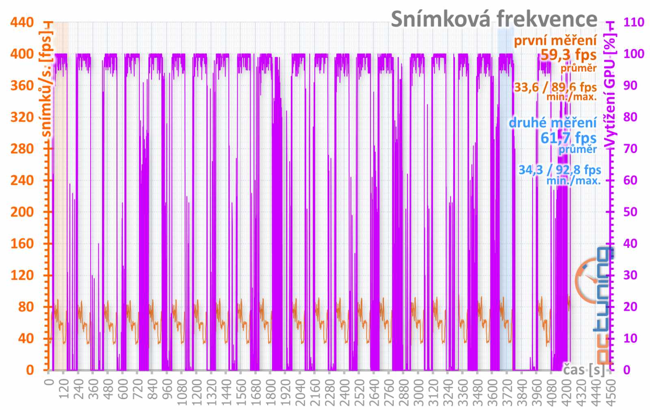Click the time axis label 2400
The image size is (650, 410).
pyautogui.click(x=344, y=392)
